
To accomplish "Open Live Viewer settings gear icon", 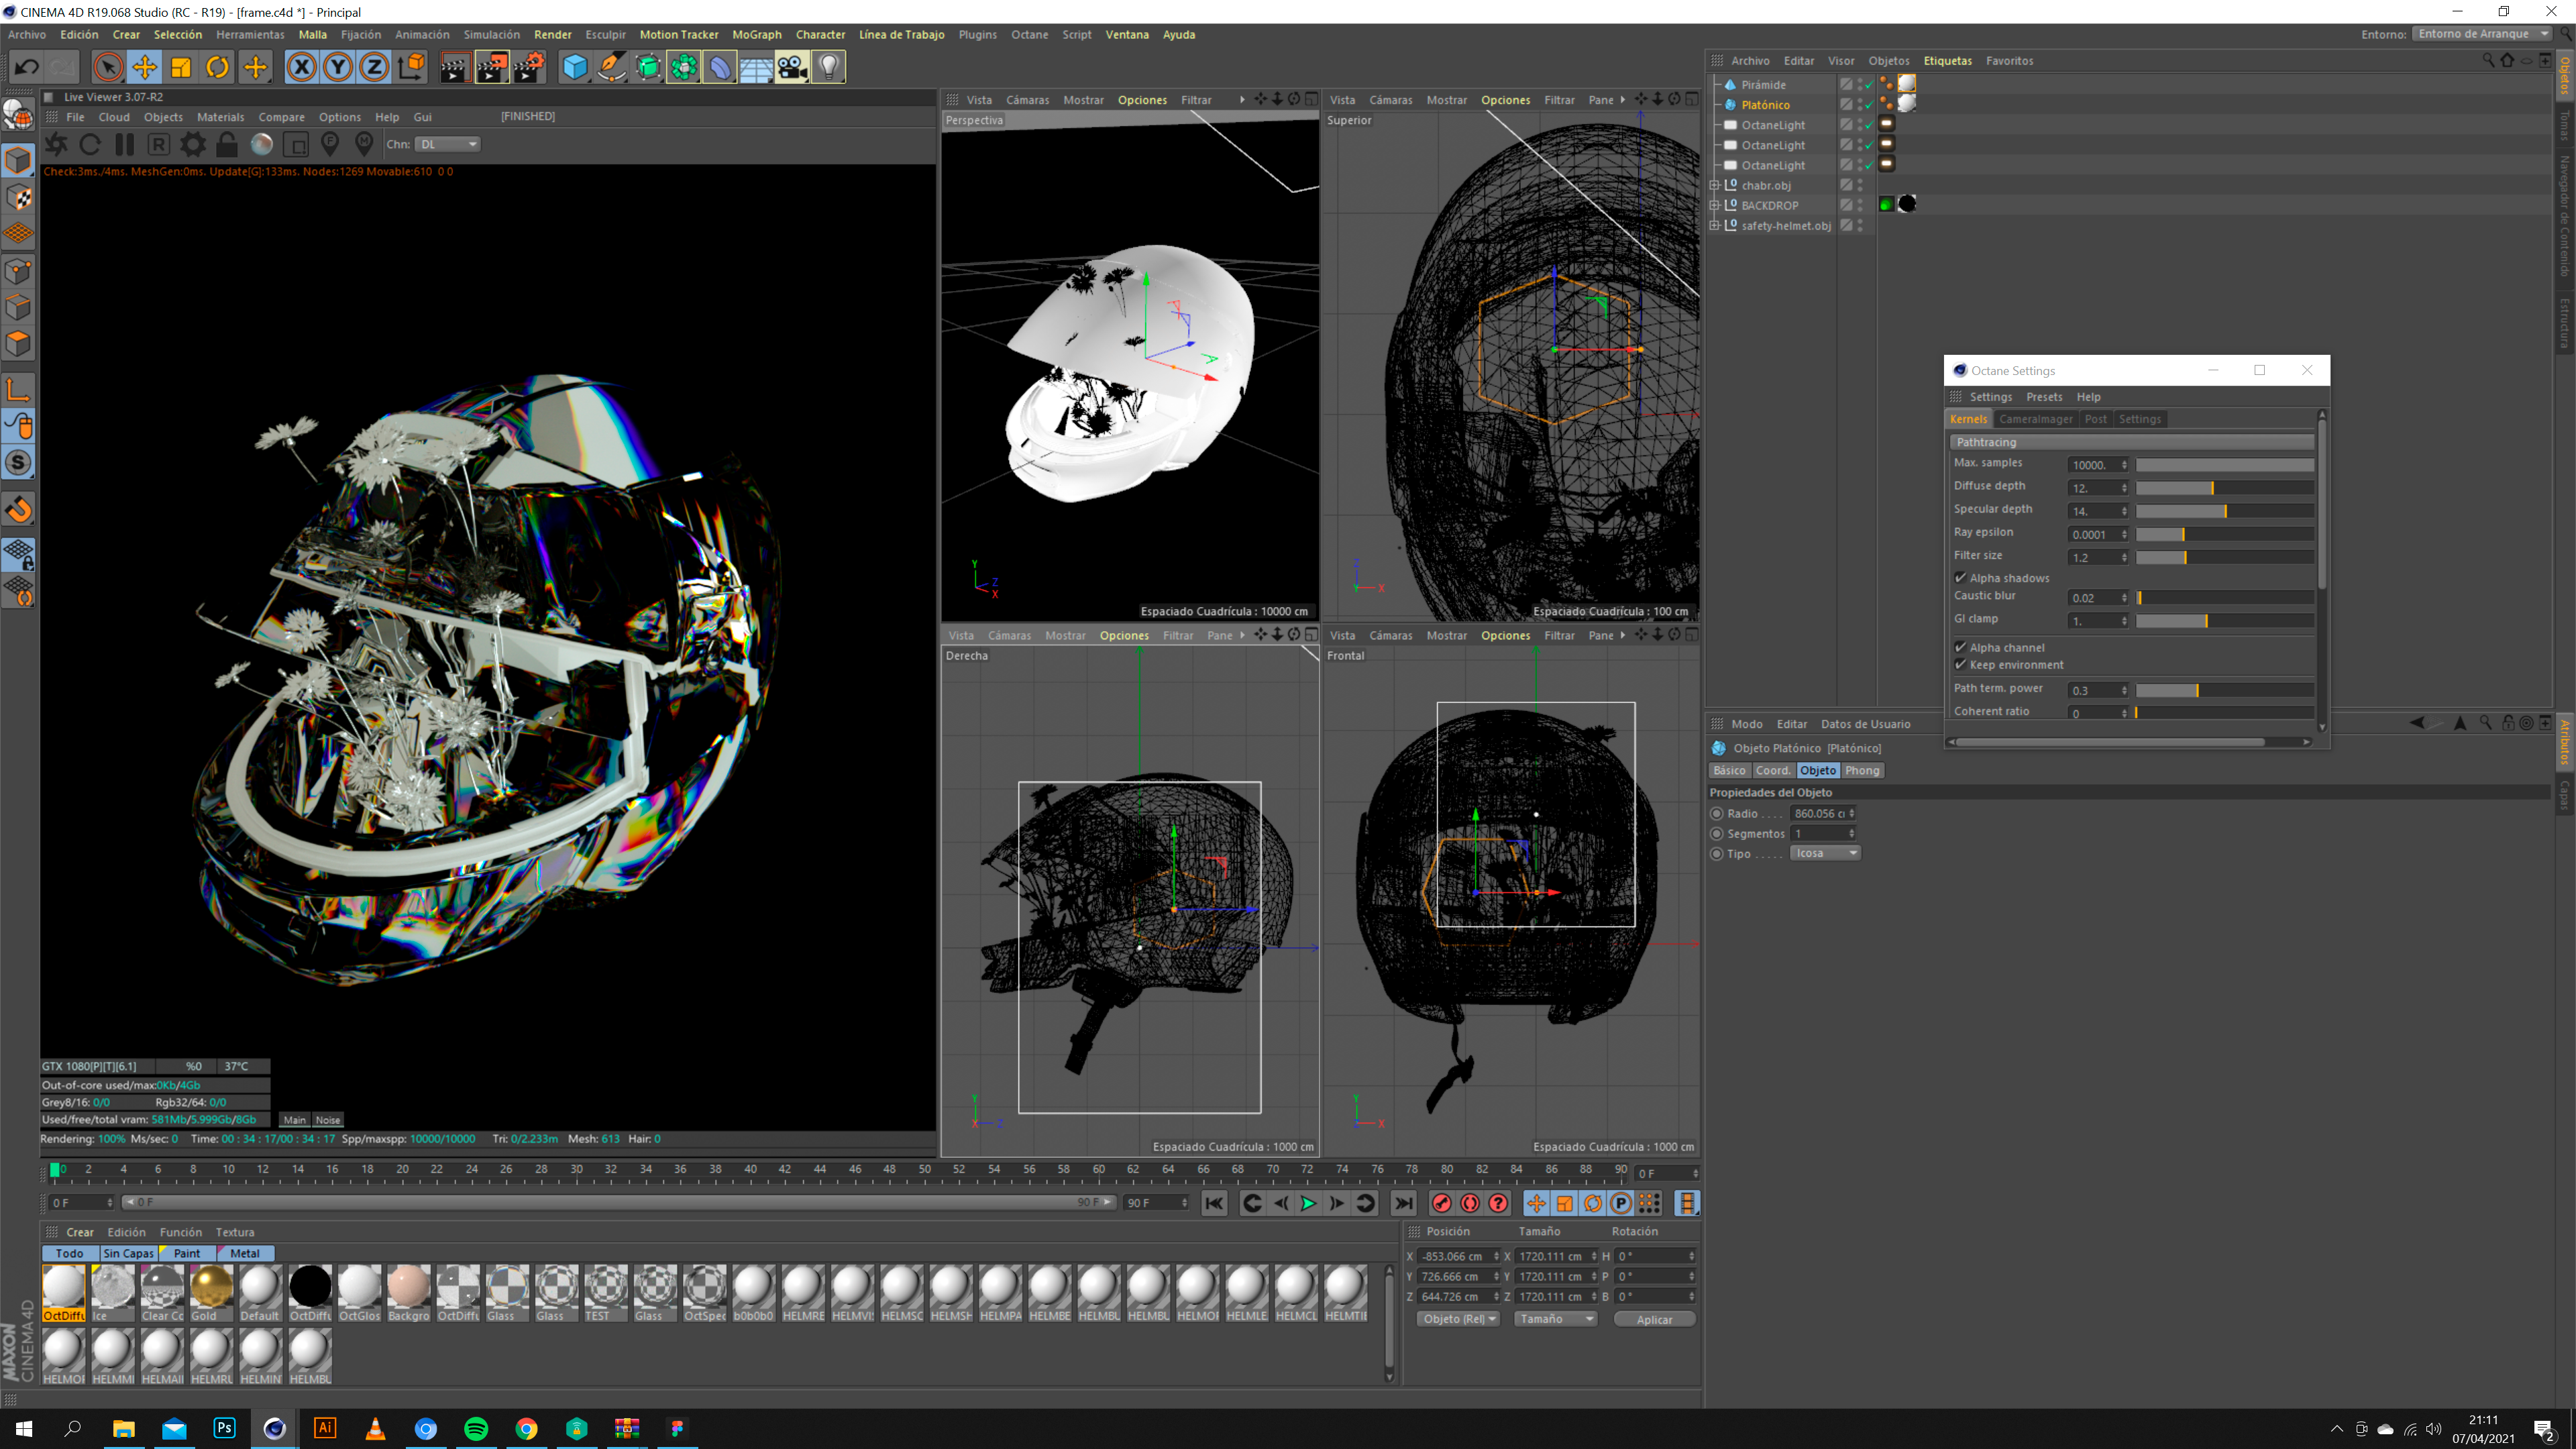I will pyautogui.click(x=192, y=144).
